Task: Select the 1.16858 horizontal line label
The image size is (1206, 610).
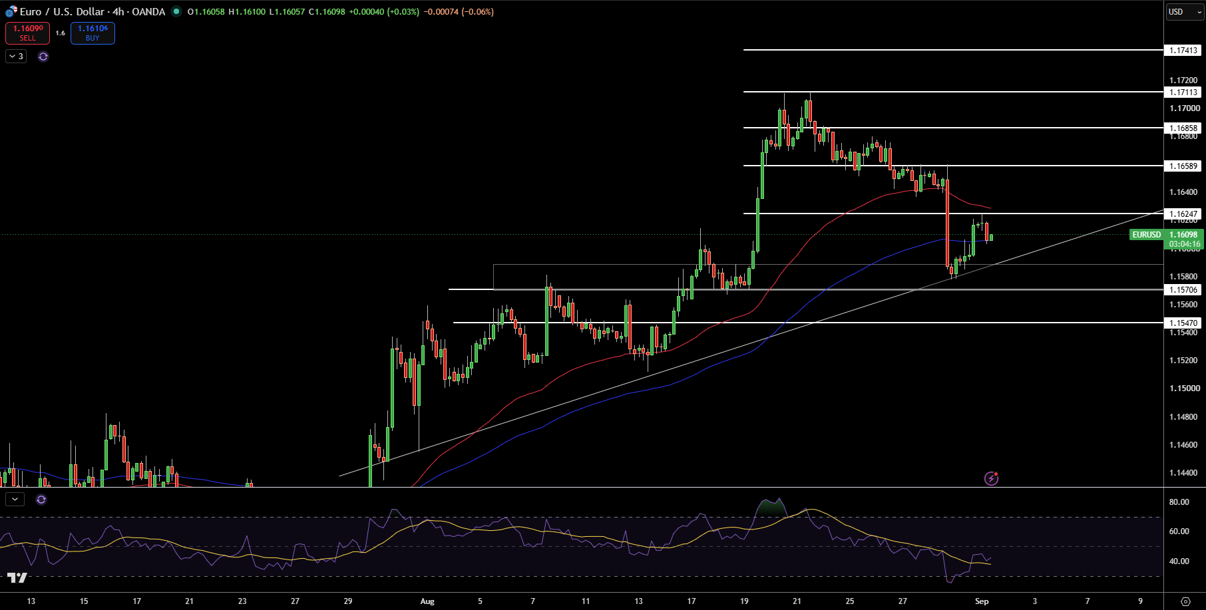Action: point(1184,128)
